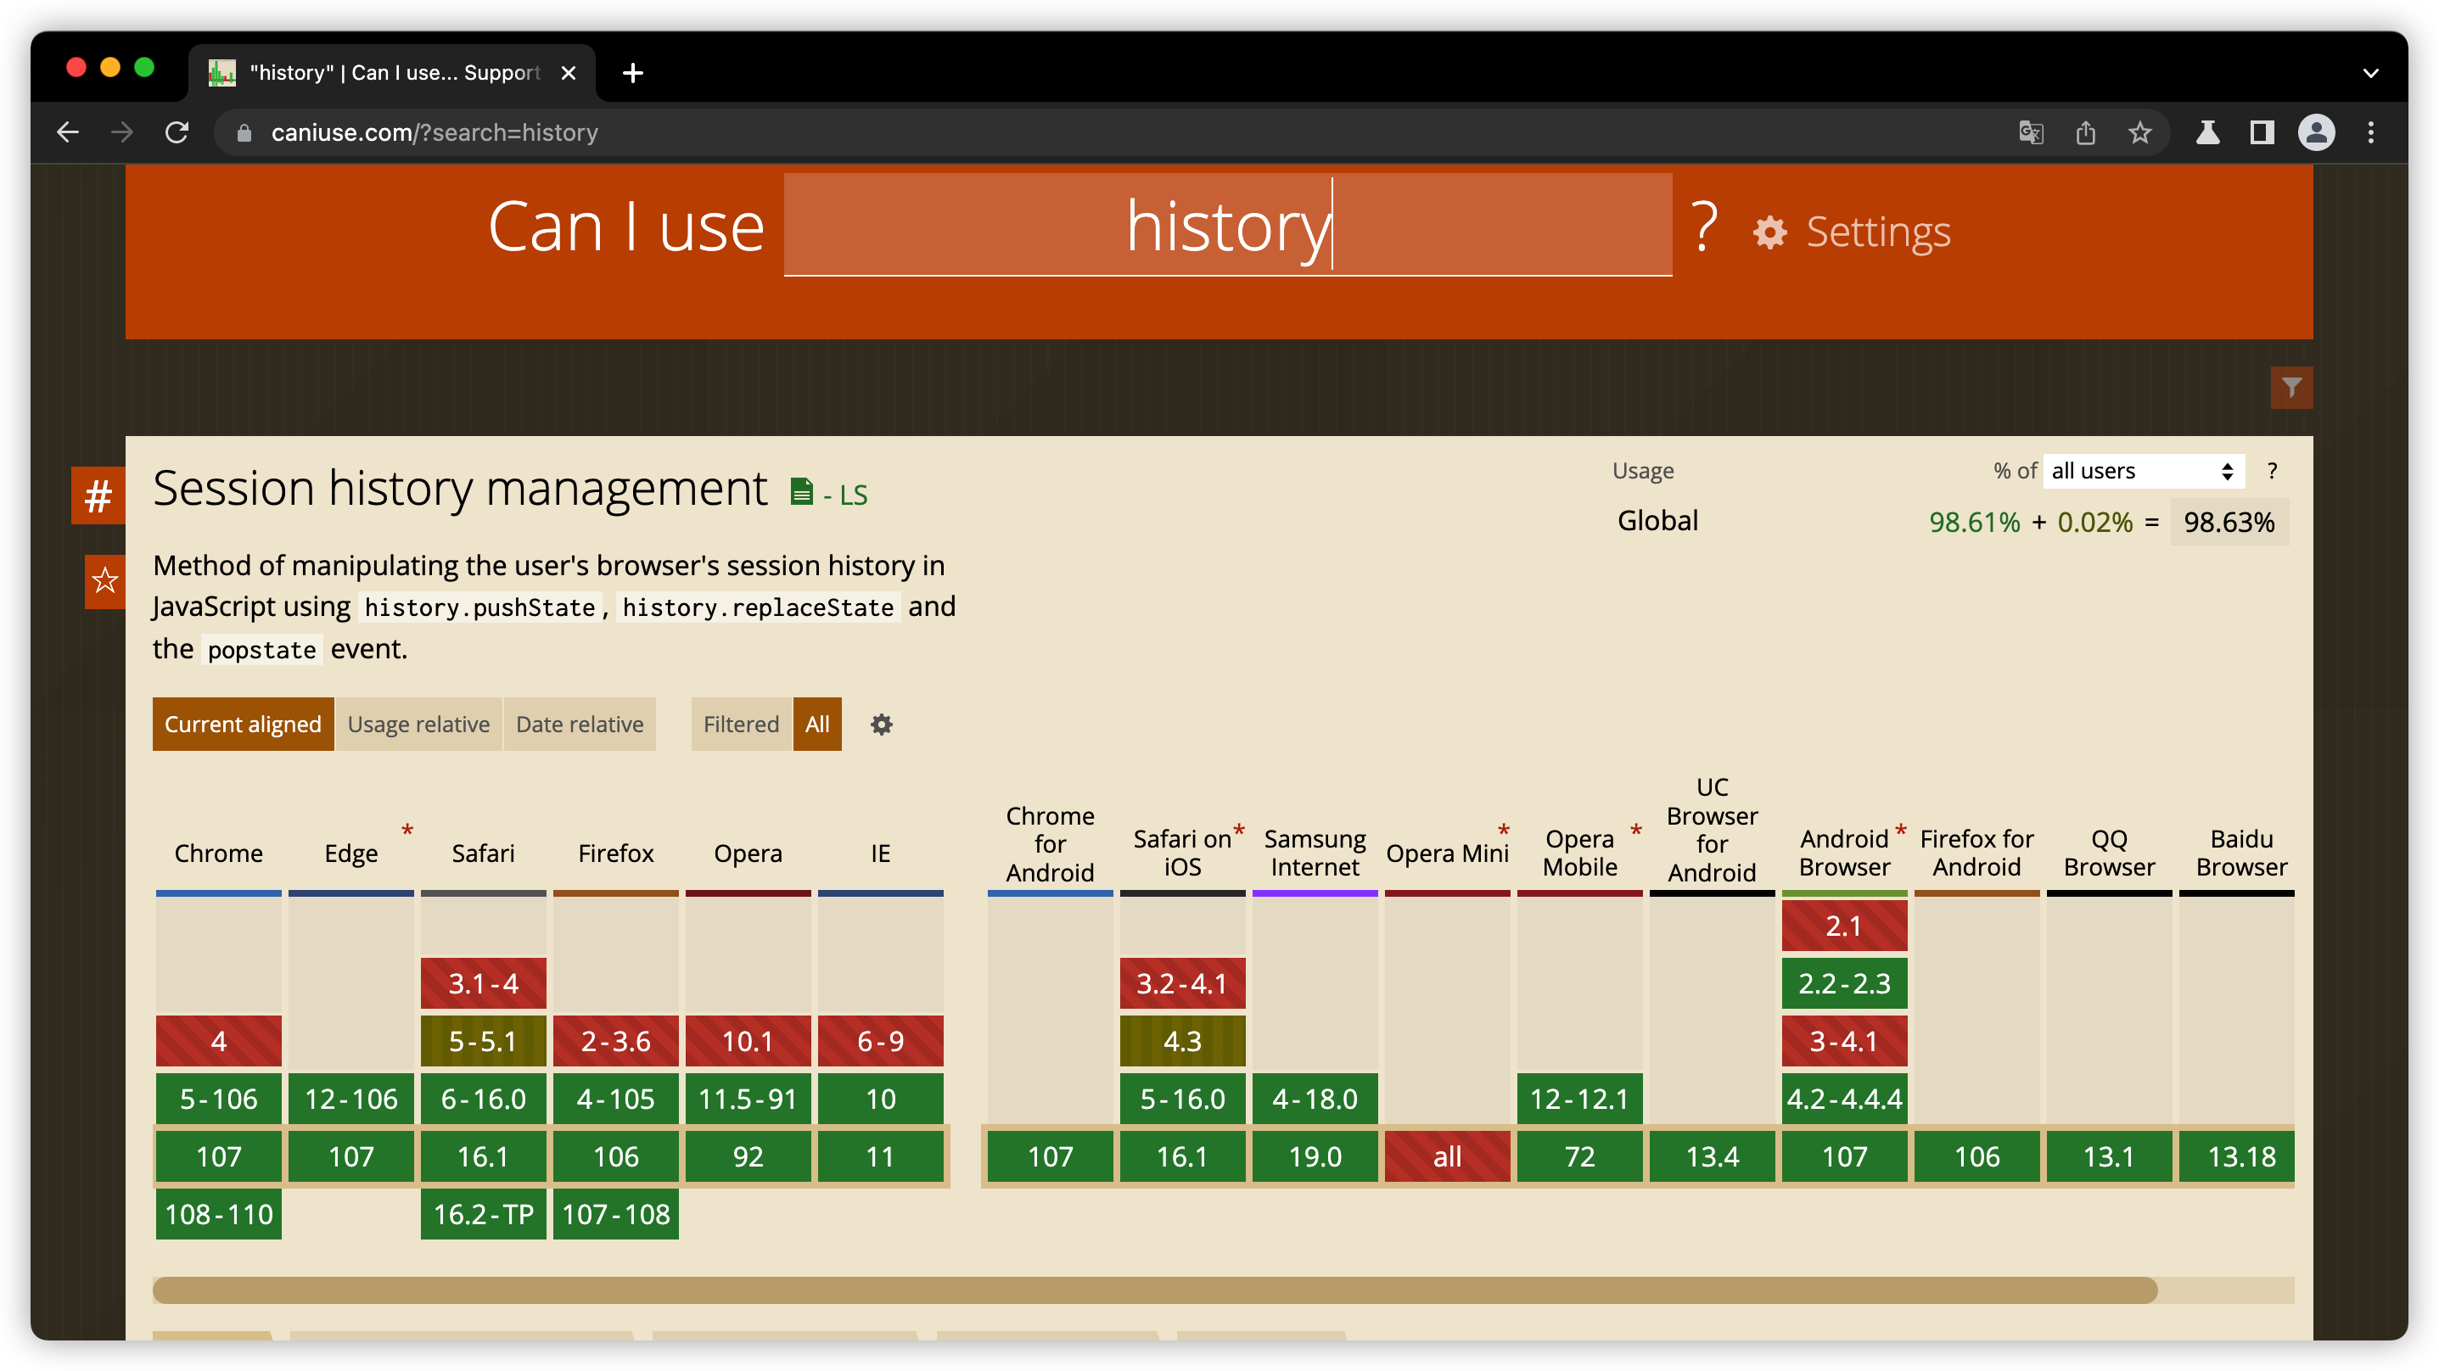This screenshot has width=2439, height=1371.
Task: Select the Filtered browsers option
Action: click(x=740, y=725)
